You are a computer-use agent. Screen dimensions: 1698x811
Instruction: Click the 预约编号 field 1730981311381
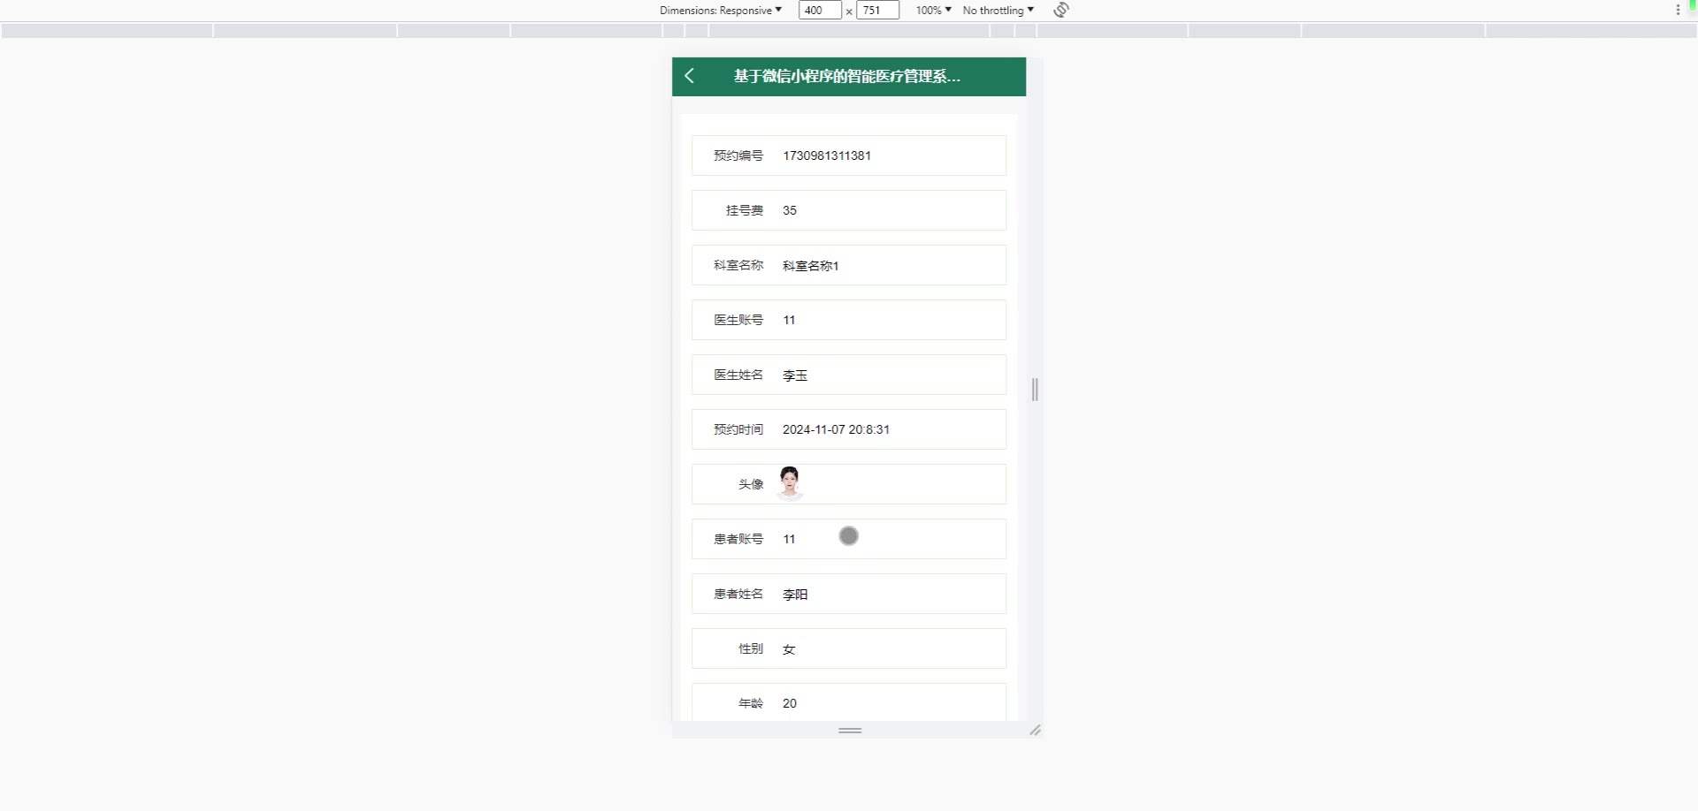click(849, 155)
